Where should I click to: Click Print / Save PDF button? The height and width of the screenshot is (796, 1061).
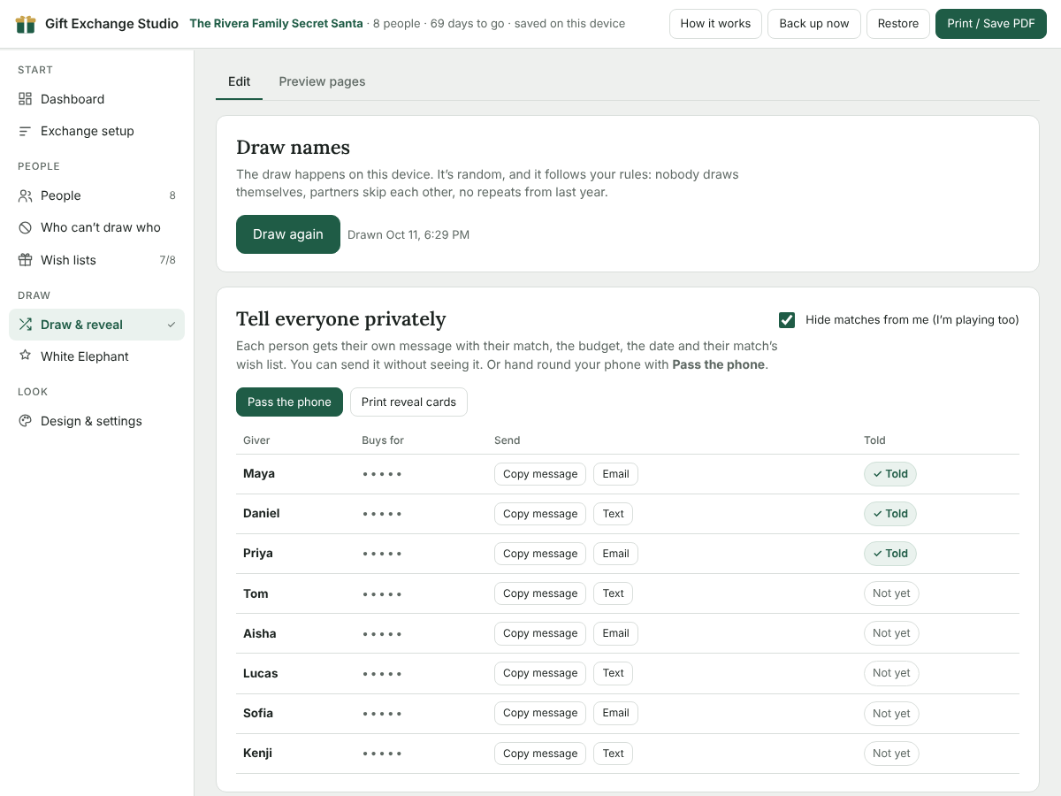pyautogui.click(x=991, y=24)
